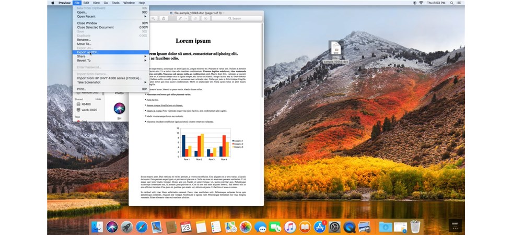Open the Wi-Fi status menu
Viewport: 512px width, 235px height.
[x=421, y=3]
